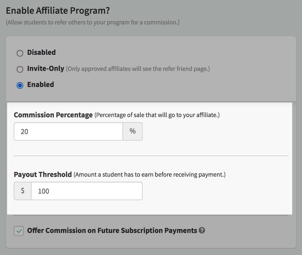The width and height of the screenshot is (302, 255).
Task: Click the amount a student earns description
Action: [x=150, y=175]
